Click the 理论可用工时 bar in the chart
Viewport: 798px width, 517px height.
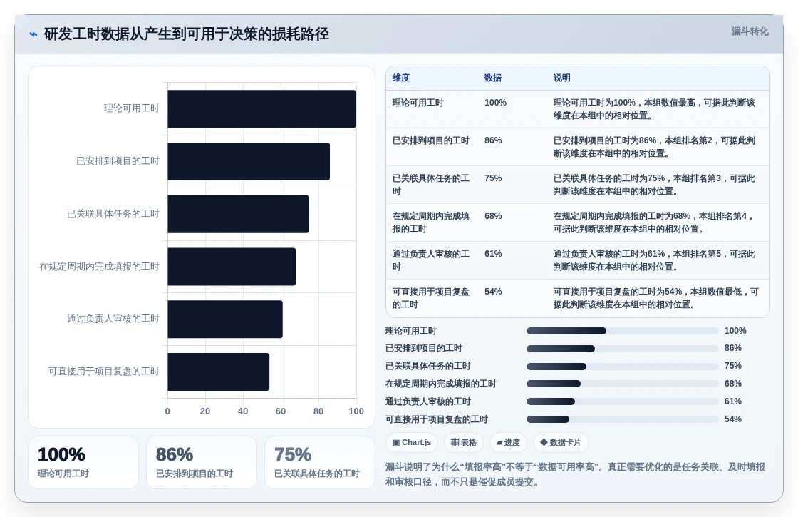click(x=261, y=108)
